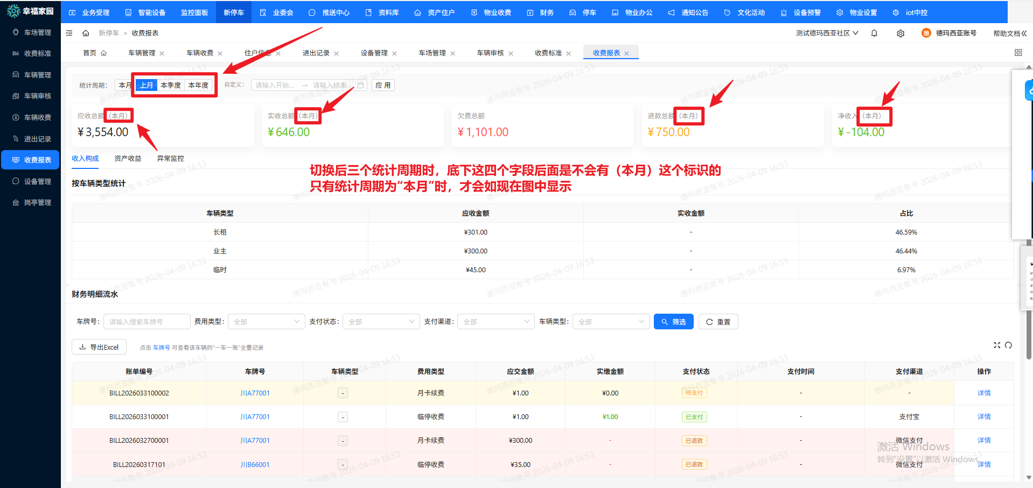Expand the 支付状态 dropdown

click(381, 322)
